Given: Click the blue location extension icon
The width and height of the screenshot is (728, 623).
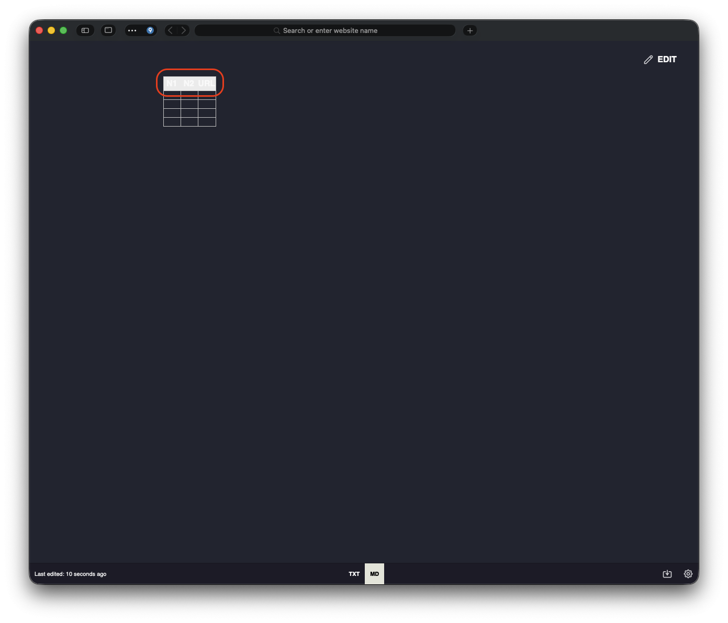Looking at the screenshot, I should [x=150, y=30].
